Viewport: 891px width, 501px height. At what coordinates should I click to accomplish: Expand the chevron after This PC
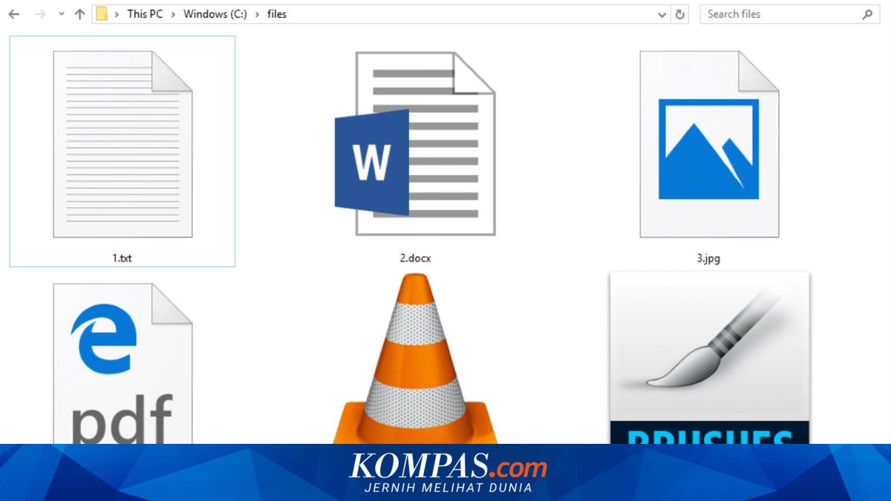174,14
